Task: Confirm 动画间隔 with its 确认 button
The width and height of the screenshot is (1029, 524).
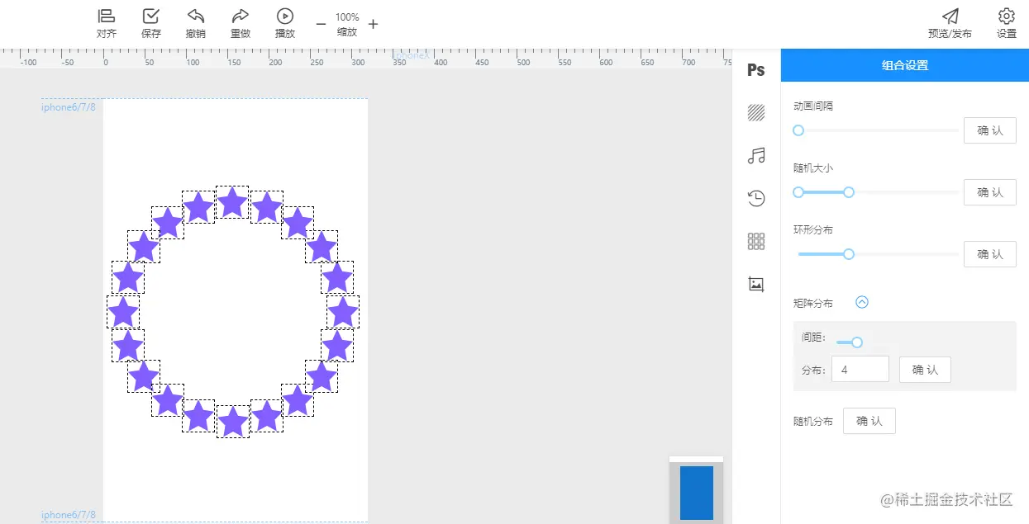Action: coord(989,130)
